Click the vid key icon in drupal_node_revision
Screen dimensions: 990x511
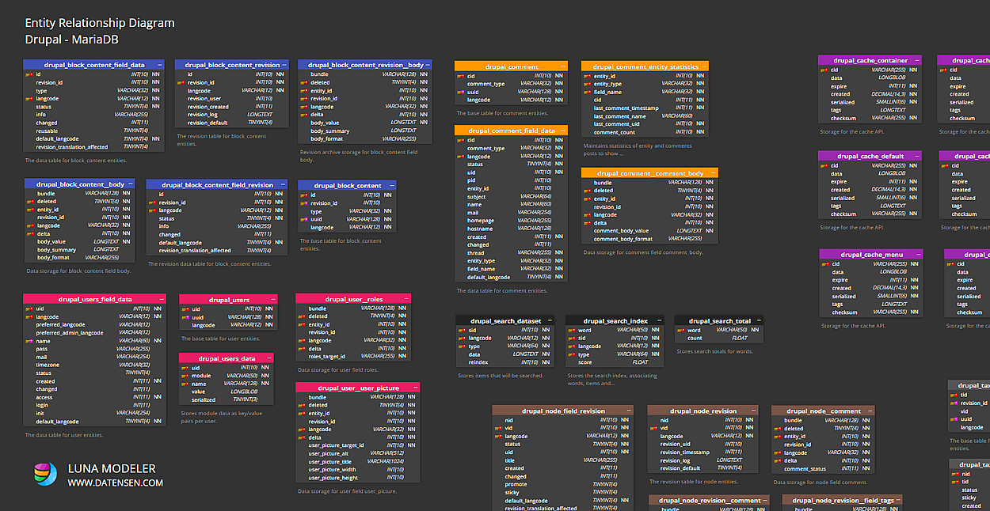coord(653,429)
